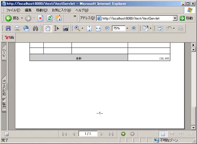Click the red X Stop button
The width and height of the screenshot is (197, 144).
41,18
